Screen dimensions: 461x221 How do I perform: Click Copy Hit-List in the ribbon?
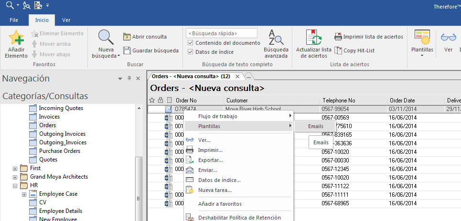point(354,50)
